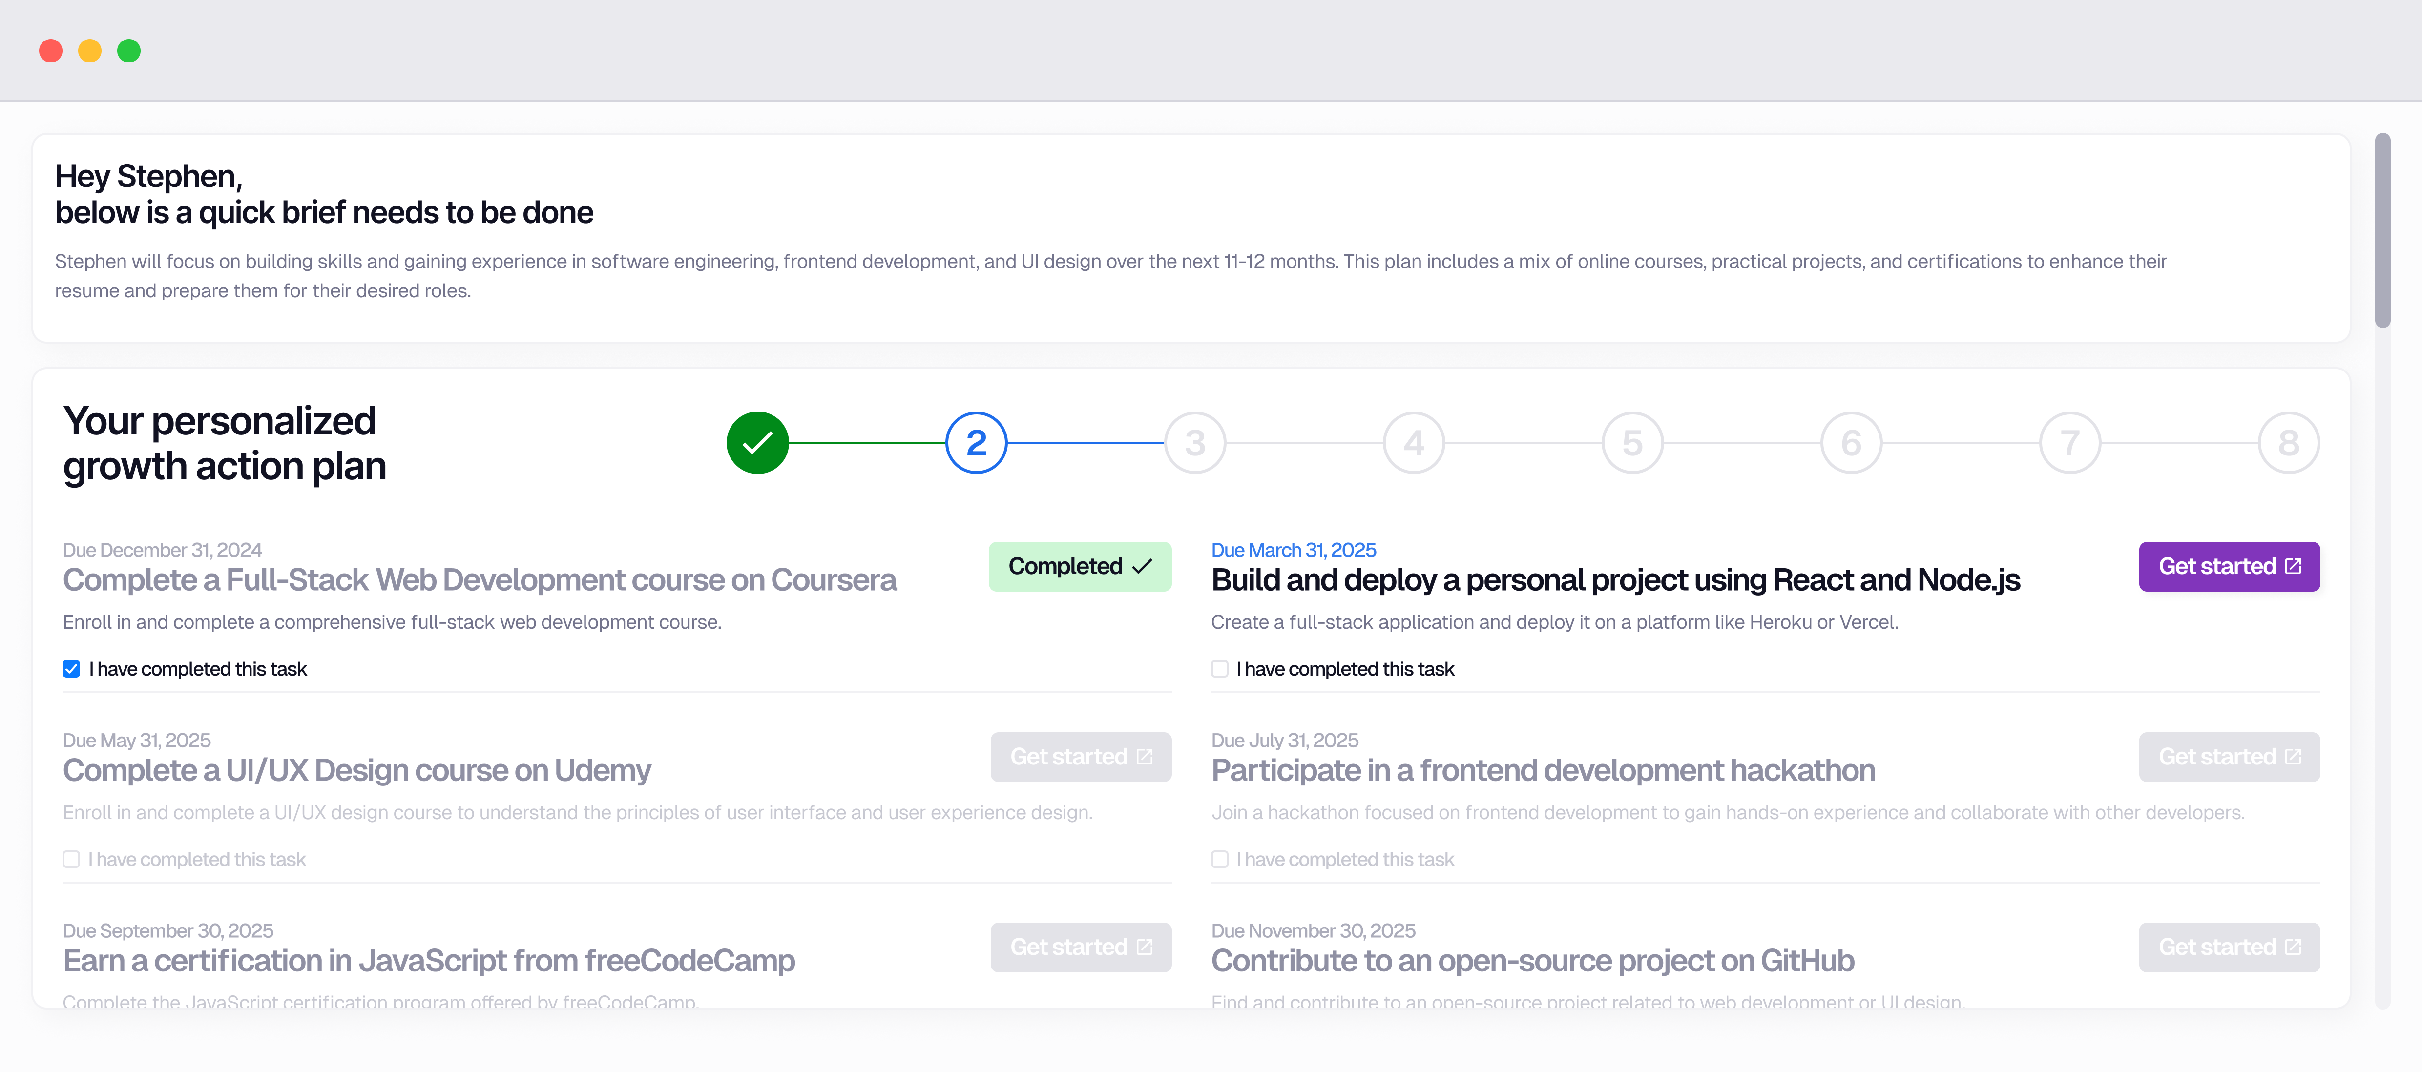
Task: Select step 5 in the progress tracker
Action: coord(1632,442)
